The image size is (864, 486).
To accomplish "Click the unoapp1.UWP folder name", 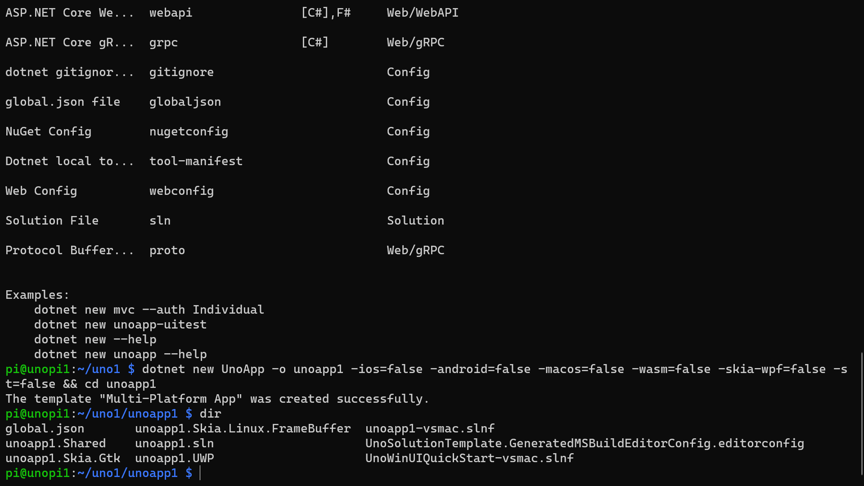I will click(x=174, y=458).
